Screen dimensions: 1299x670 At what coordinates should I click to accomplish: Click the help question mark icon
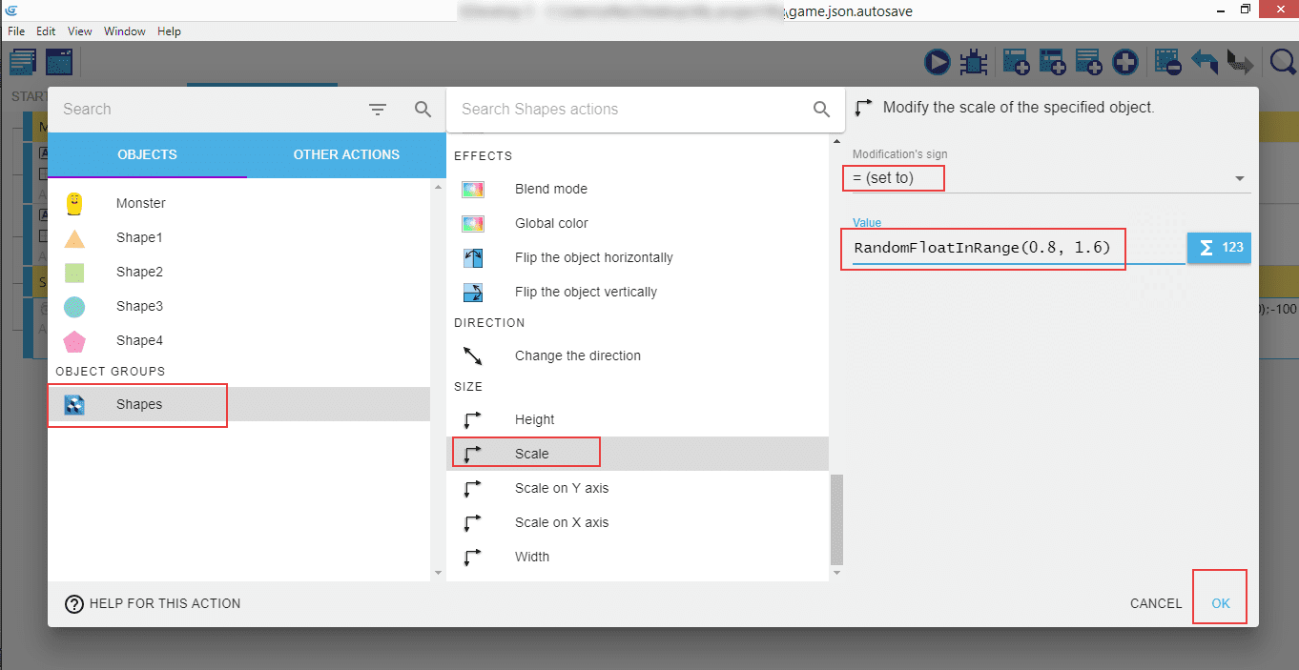pyautogui.click(x=74, y=603)
